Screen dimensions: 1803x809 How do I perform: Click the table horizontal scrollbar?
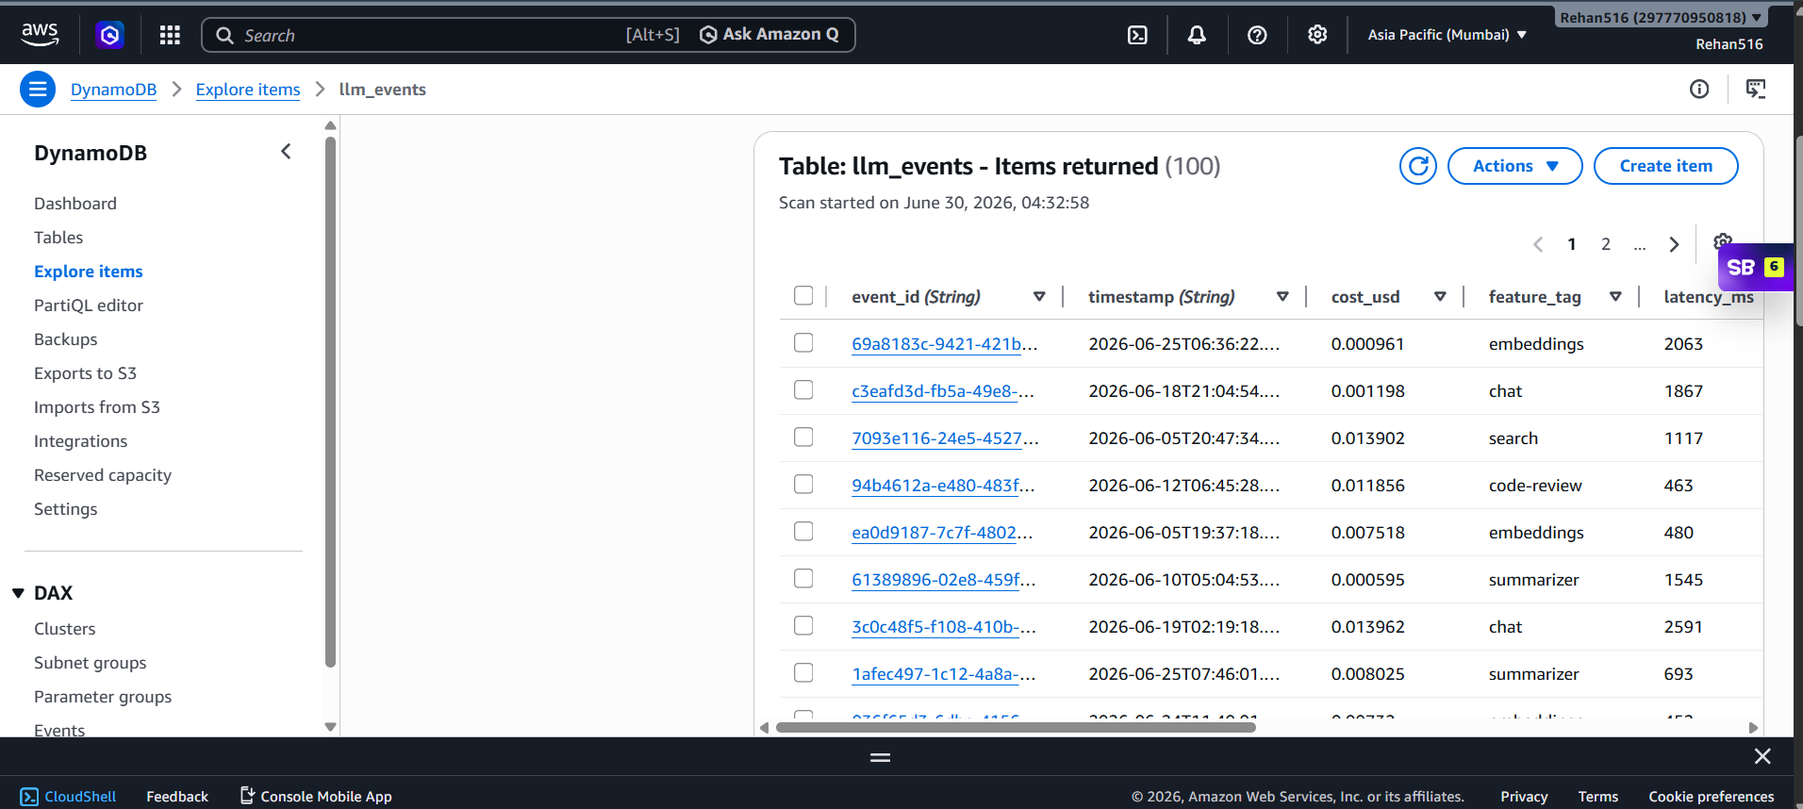click(1016, 727)
